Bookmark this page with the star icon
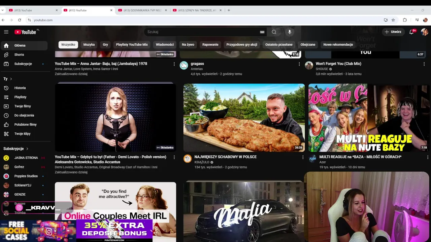Image resolution: width=431 pixels, height=242 pixels. (393, 20)
